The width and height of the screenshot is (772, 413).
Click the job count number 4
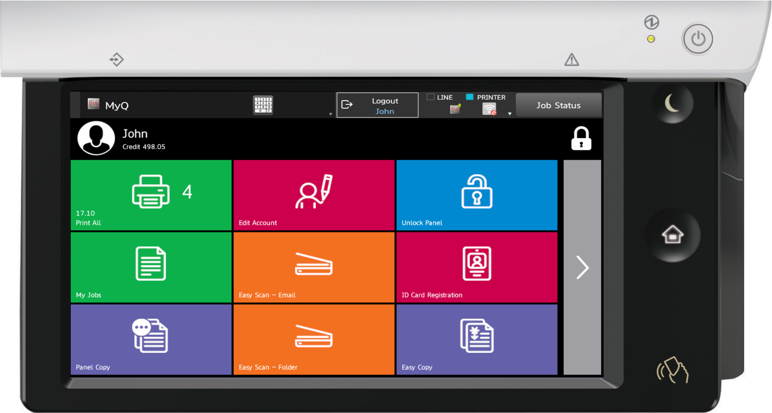click(x=187, y=192)
